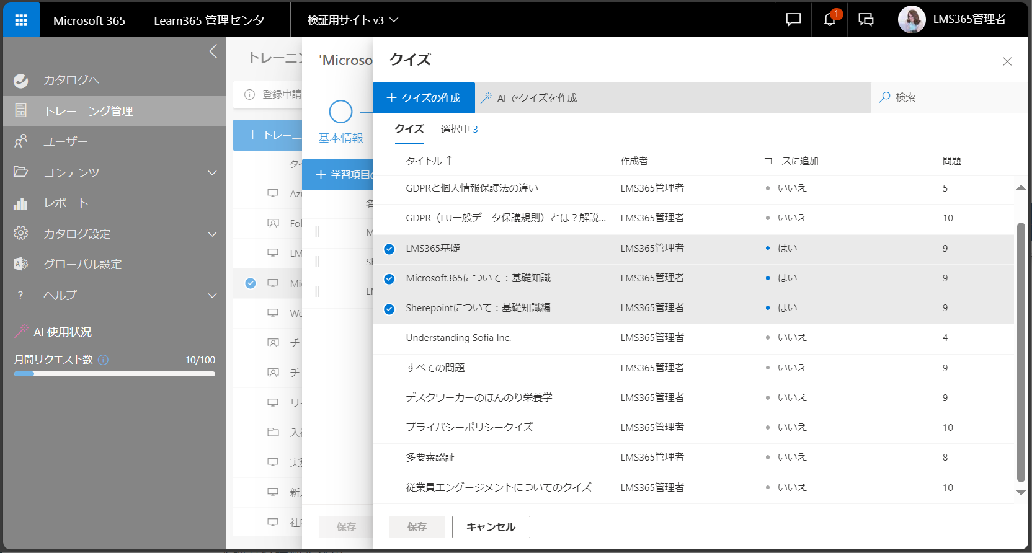Open the Microsoft 365 app launcher
1032x553 pixels.
(21, 20)
